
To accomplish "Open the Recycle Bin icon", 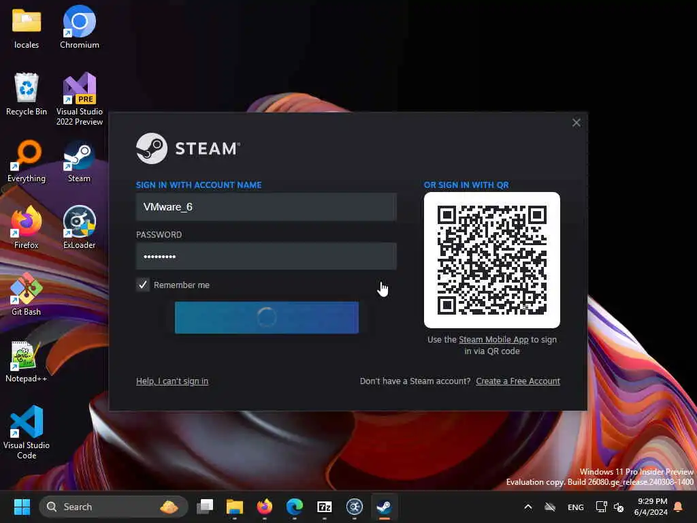I will pyautogui.click(x=27, y=94).
